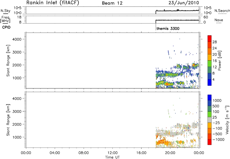The width and height of the screenshot is (230, 159).
Task: Click the 'Nave' legend label
Action: [219, 20]
